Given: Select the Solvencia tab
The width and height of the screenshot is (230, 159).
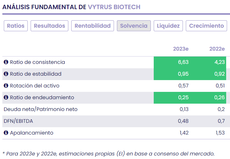Looking at the screenshot, I should tap(134, 26).
